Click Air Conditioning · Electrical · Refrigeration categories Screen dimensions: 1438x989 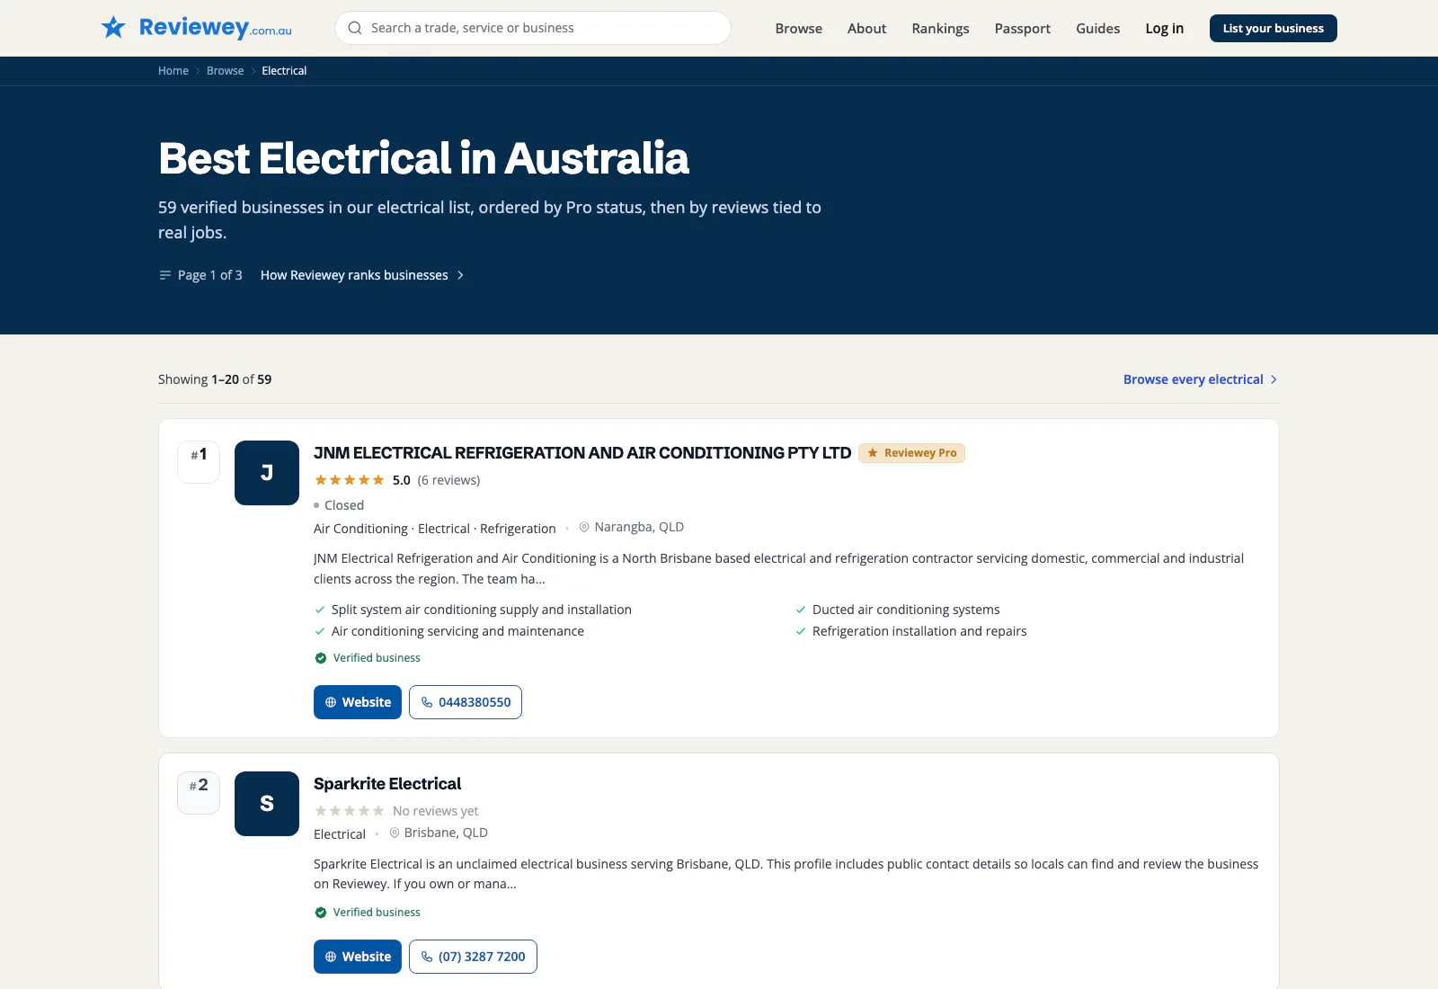(435, 529)
